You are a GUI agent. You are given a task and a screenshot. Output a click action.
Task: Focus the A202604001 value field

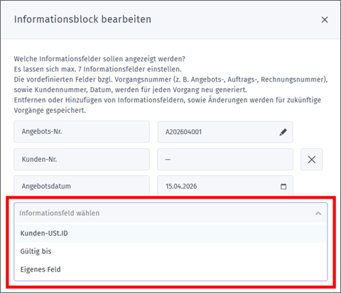click(225, 132)
